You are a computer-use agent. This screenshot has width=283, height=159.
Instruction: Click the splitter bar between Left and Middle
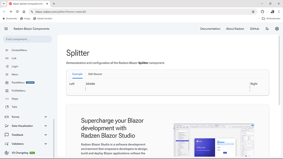pos(85,87)
